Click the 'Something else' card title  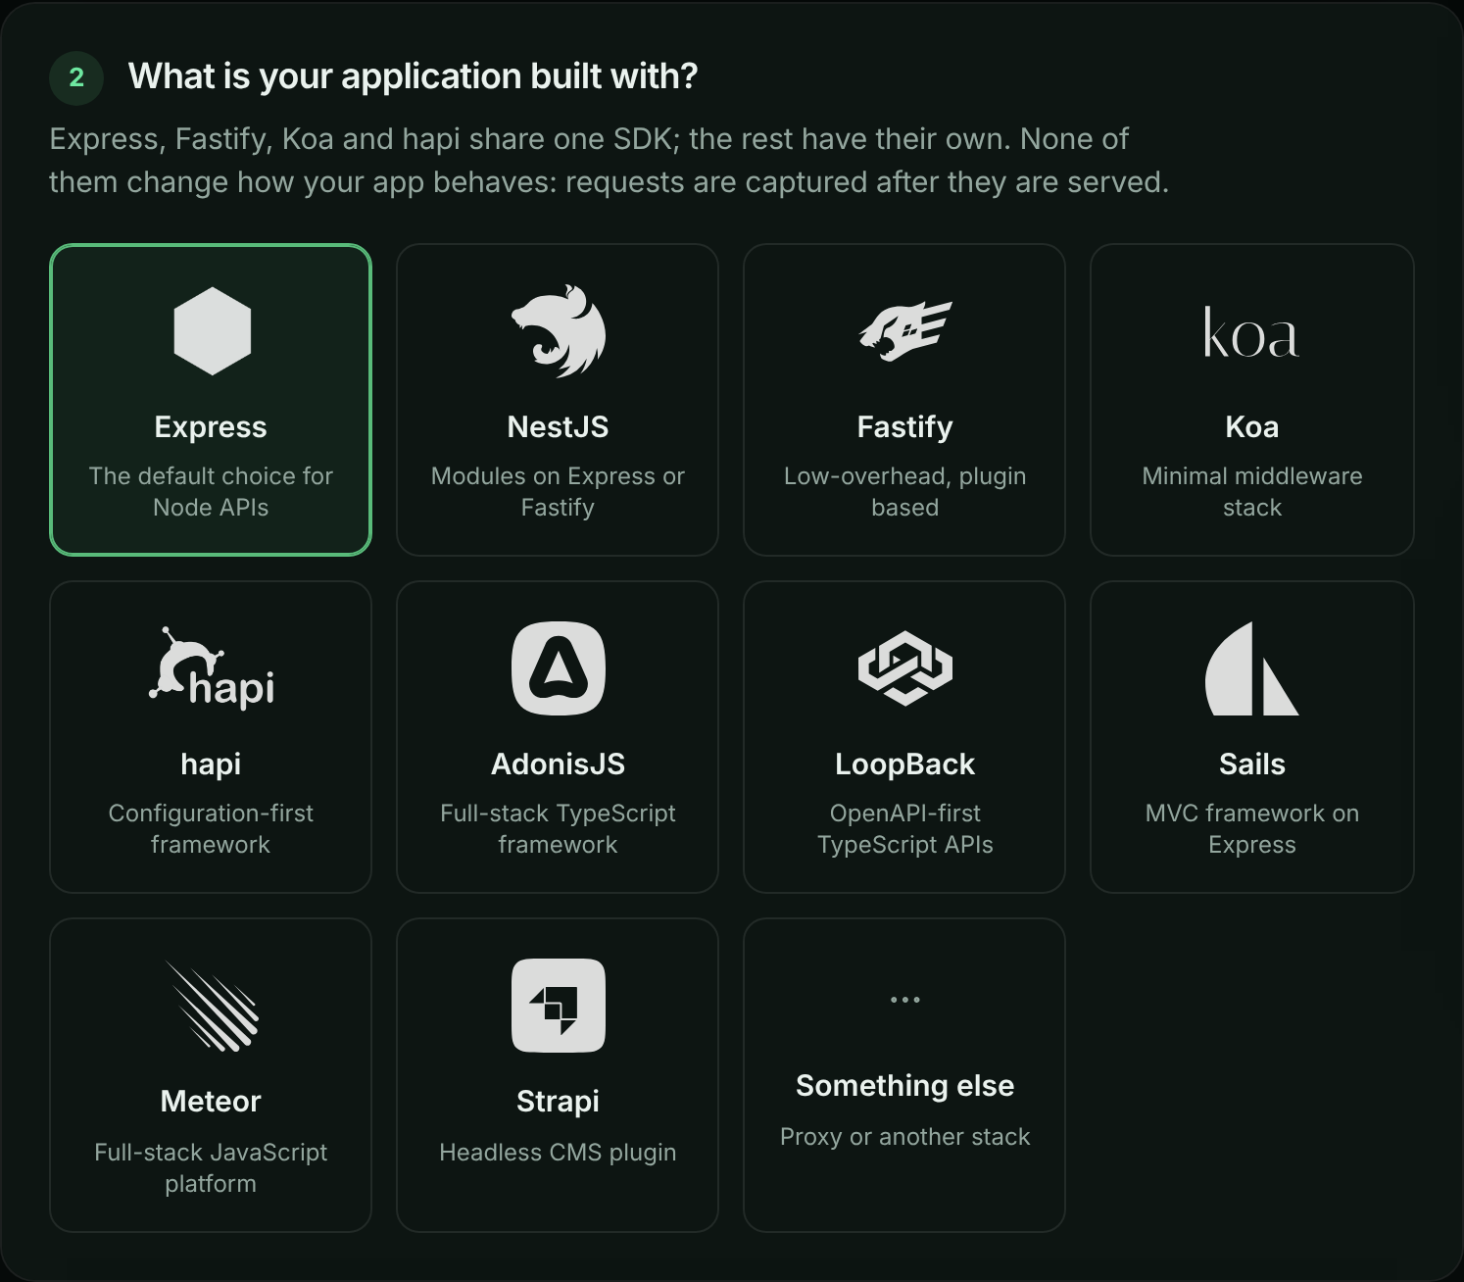[905, 1086]
